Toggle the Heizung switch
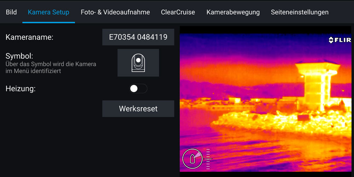 pos(138,89)
